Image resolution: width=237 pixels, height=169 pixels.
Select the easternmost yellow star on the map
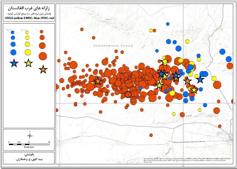click(x=193, y=89)
